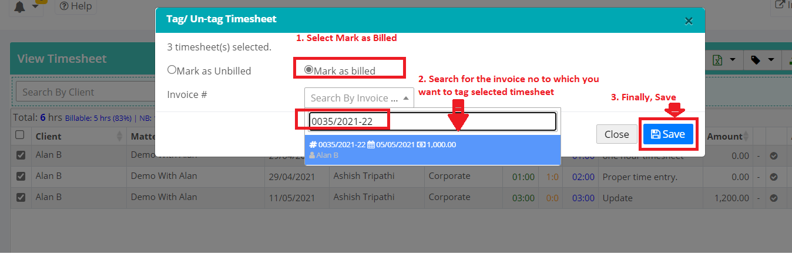Open the tag icon dropdown
This screenshot has width=792, height=254.
762,60
